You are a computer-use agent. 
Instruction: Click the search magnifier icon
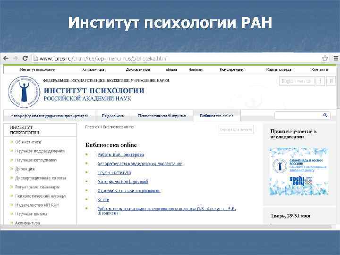tap(325, 115)
